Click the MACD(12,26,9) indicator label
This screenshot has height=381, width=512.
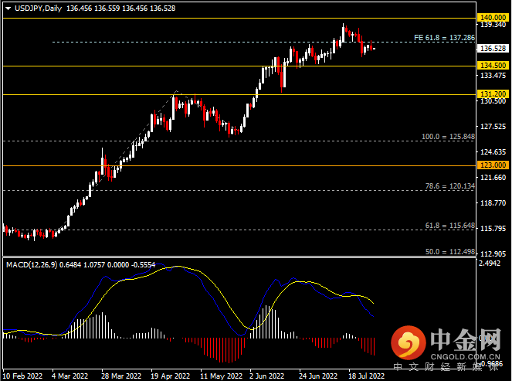(x=32, y=264)
